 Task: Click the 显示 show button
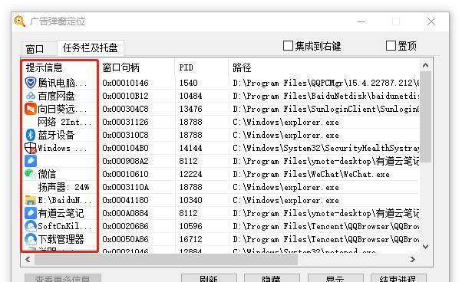[x=335, y=278]
